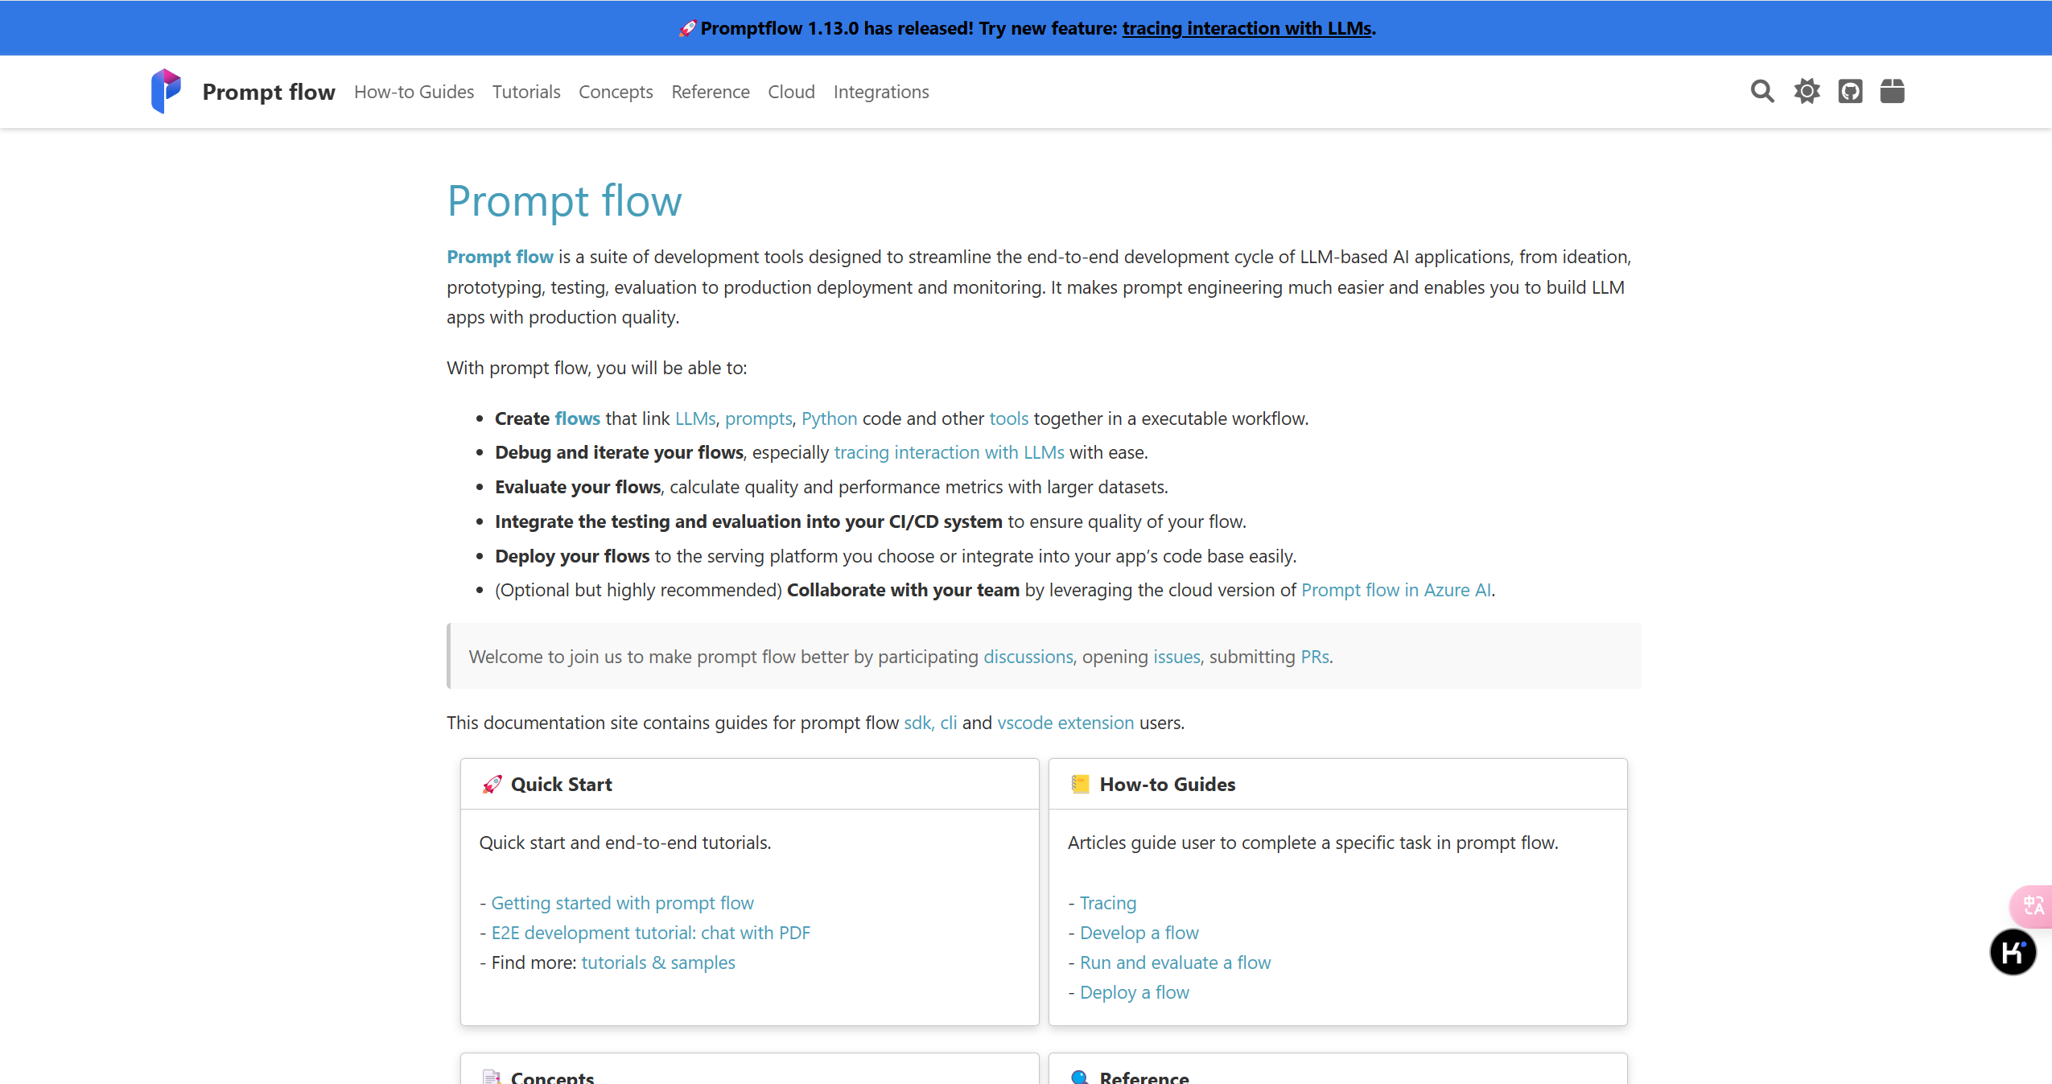
Task: Open the How-to Guides nav menu
Action: (x=414, y=92)
